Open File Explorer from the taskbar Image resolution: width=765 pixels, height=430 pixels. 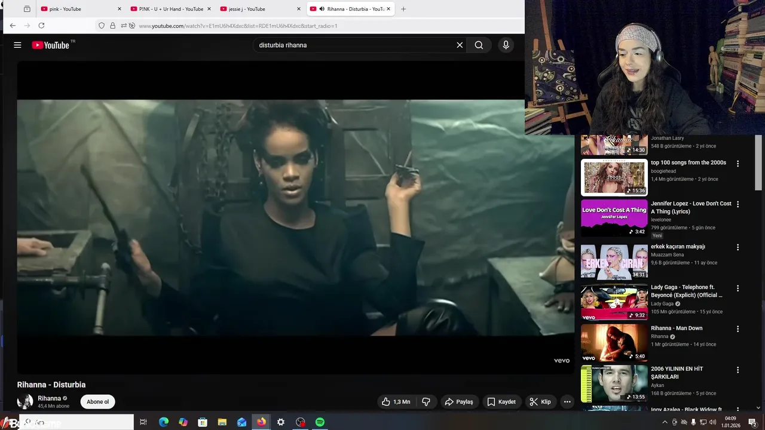[x=222, y=422]
